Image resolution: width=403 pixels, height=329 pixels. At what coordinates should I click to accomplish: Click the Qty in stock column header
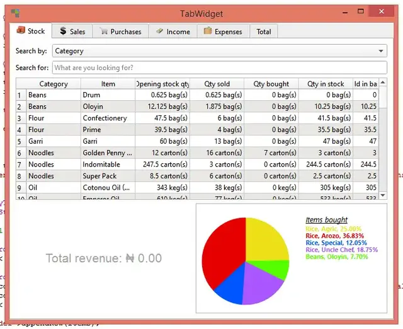click(326, 84)
